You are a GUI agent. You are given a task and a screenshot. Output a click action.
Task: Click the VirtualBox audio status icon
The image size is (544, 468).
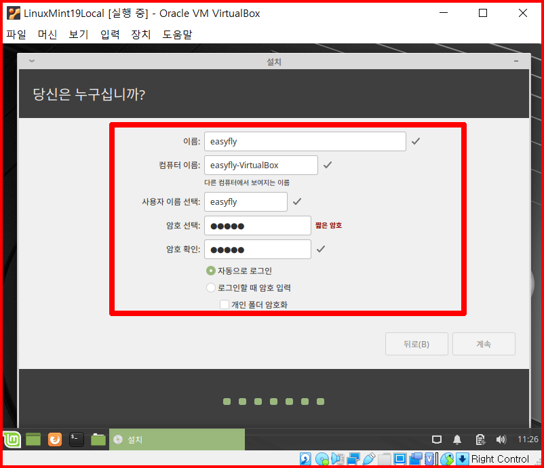(337, 459)
